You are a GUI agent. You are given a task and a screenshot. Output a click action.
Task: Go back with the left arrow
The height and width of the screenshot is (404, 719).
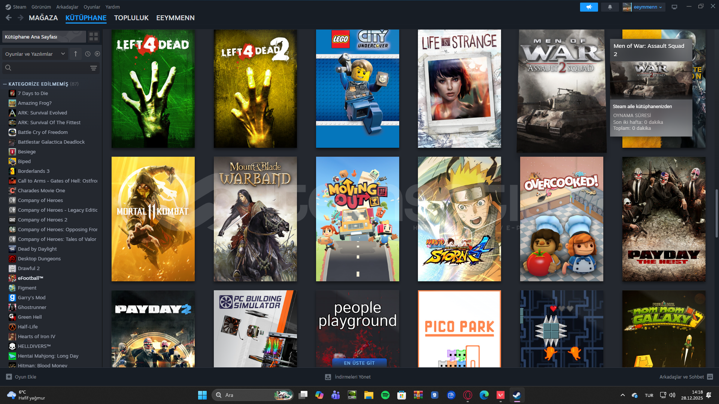coord(9,18)
